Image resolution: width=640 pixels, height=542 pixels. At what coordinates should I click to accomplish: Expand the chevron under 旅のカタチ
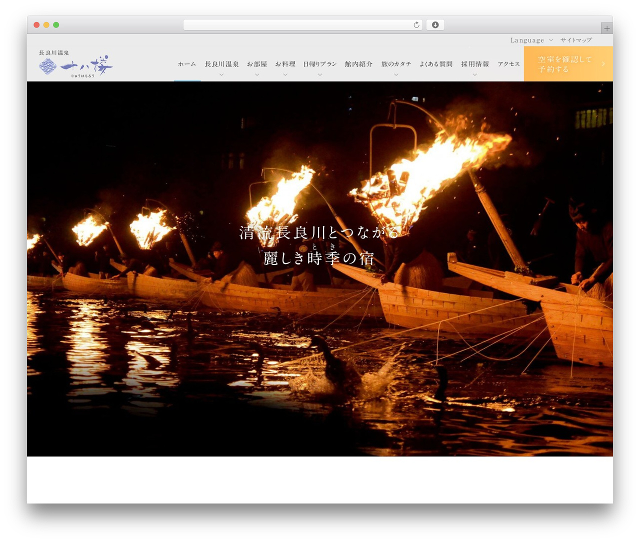(396, 74)
